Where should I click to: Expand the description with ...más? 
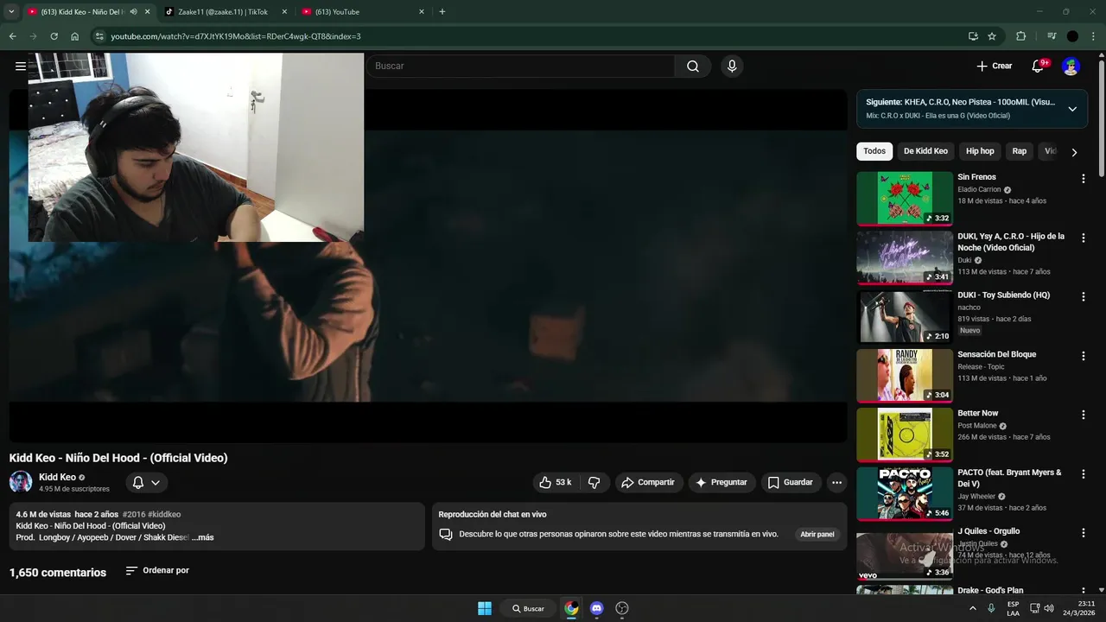pos(202,537)
